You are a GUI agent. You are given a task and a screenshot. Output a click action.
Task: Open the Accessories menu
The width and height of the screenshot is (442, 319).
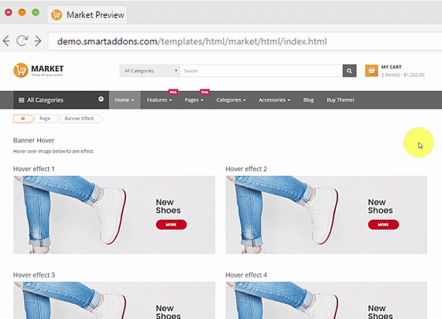click(274, 100)
